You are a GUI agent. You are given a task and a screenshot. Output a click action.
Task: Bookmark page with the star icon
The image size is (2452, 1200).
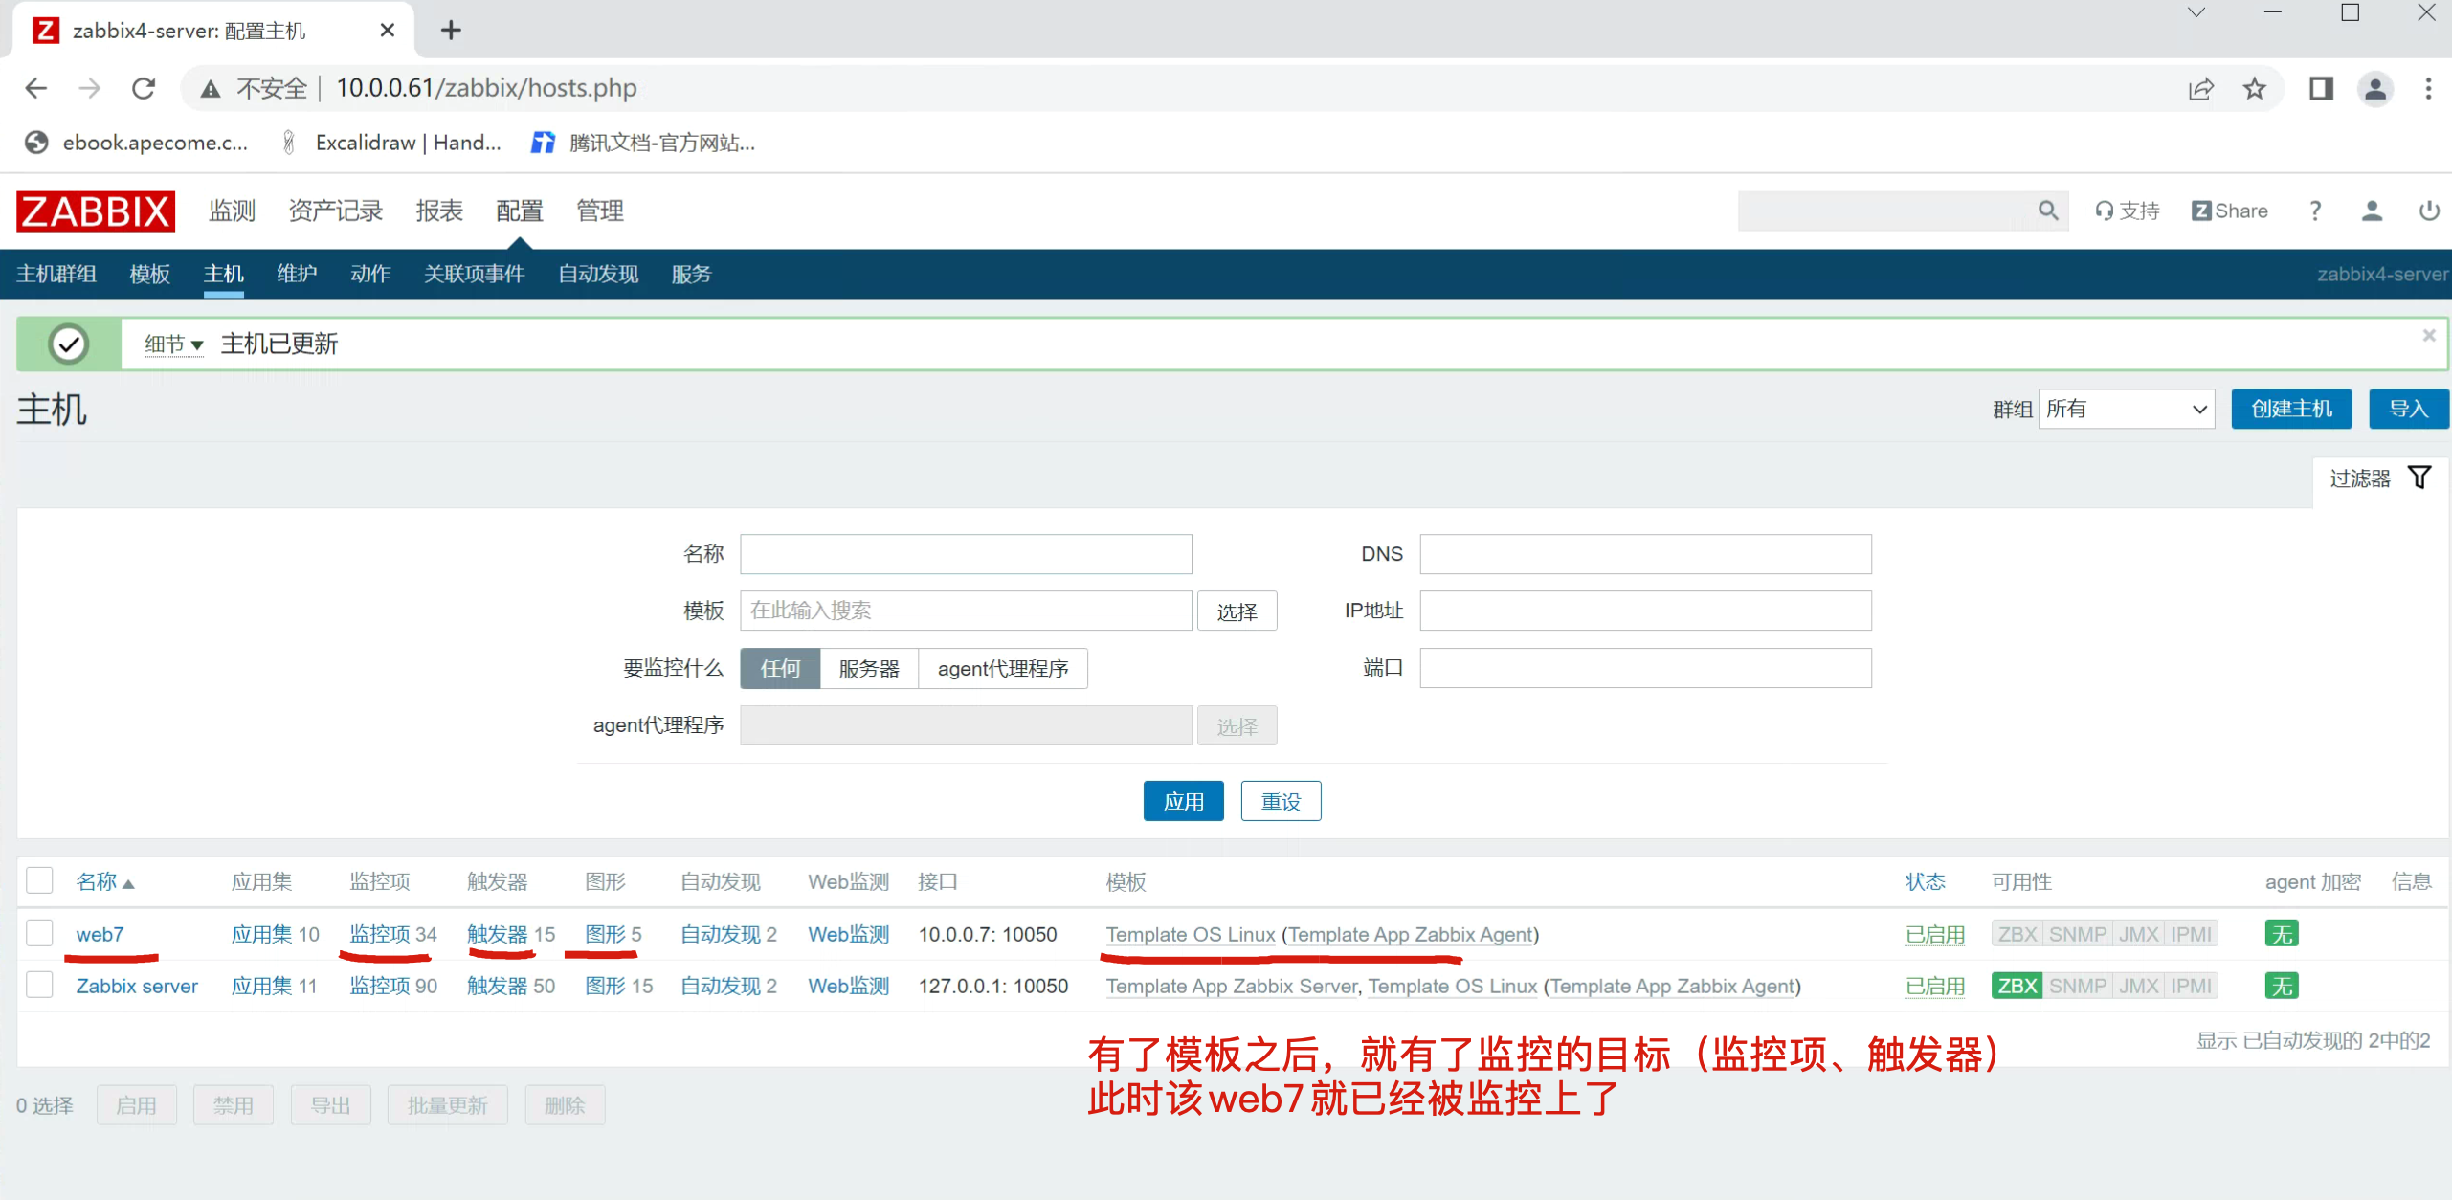point(2254,89)
